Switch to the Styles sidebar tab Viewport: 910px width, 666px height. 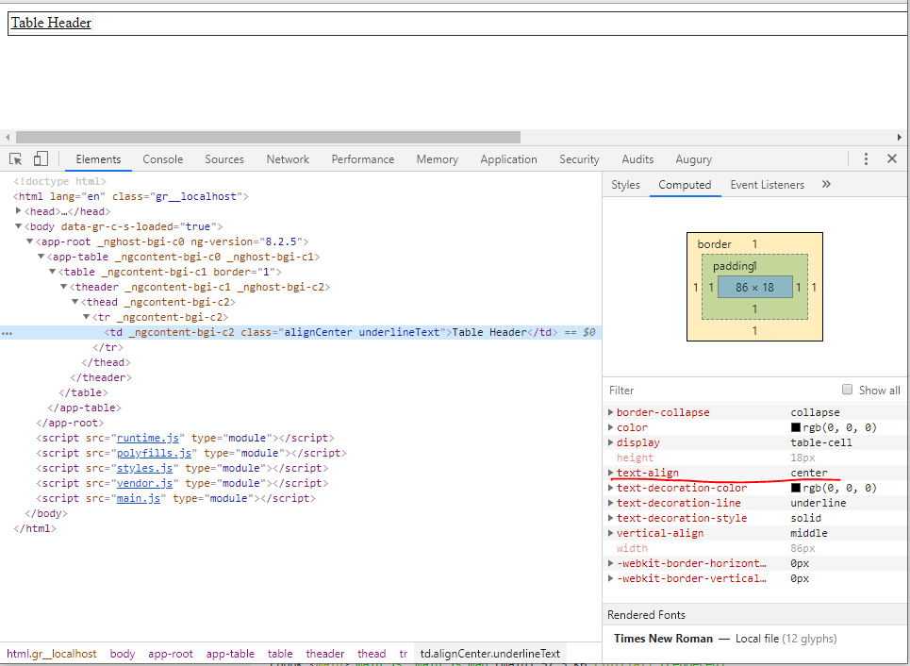625,185
